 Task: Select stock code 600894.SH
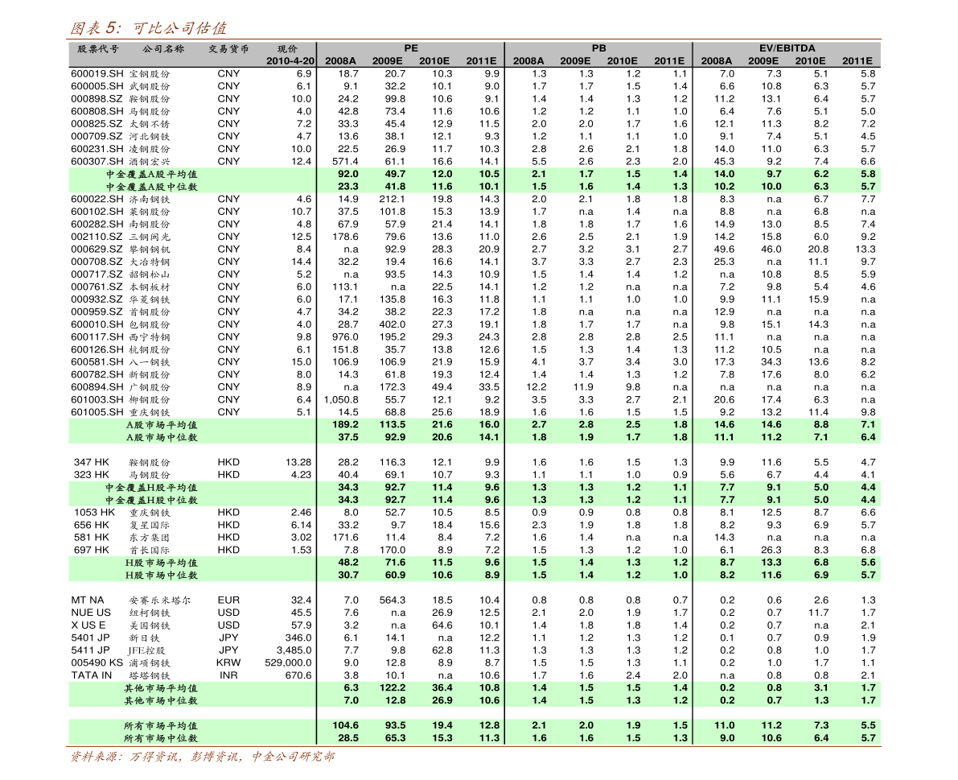[x=97, y=387]
